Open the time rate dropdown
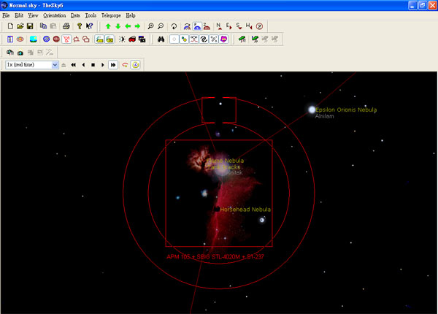 [x=55, y=65]
